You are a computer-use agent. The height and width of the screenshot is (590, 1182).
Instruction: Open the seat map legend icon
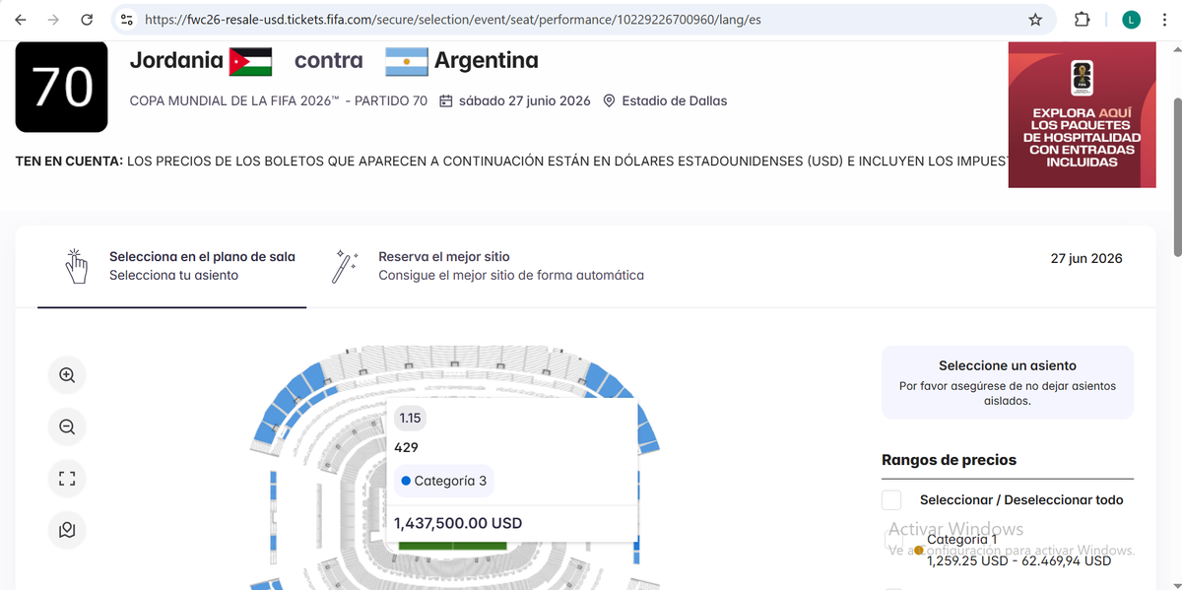pyautogui.click(x=66, y=530)
